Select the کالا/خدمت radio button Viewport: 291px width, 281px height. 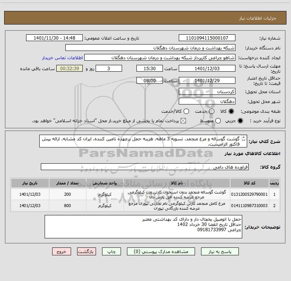point(186,111)
